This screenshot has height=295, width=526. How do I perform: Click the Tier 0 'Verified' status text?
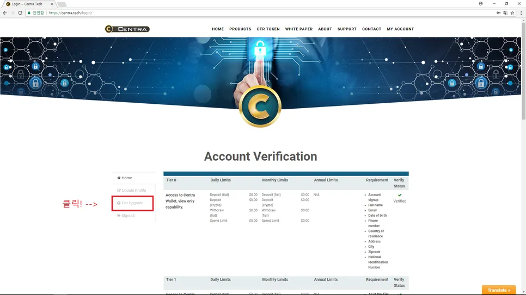pyautogui.click(x=400, y=201)
